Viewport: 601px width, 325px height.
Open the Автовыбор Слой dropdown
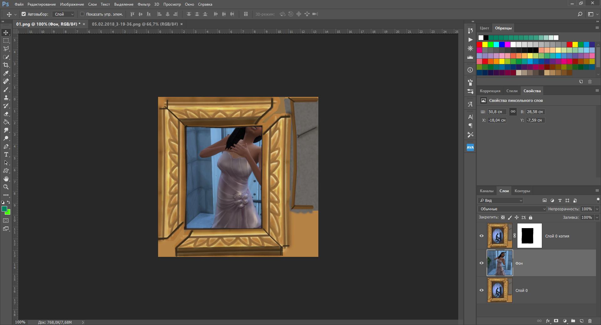64,14
